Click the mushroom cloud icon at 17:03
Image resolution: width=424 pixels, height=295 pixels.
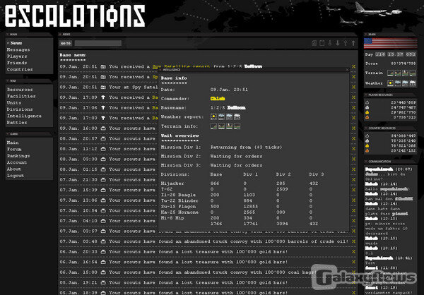tap(103, 118)
